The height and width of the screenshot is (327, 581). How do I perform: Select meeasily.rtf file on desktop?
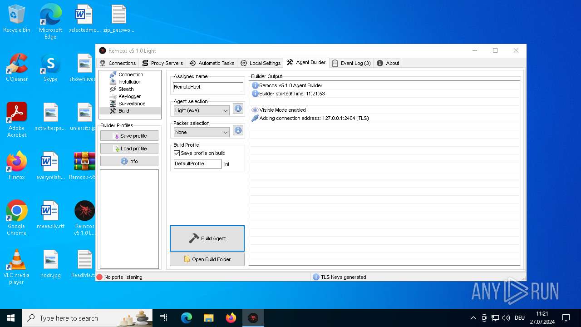point(50,215)
